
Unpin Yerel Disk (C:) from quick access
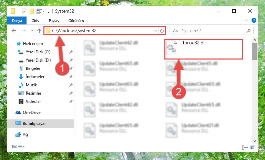click(x=71, y=52)
